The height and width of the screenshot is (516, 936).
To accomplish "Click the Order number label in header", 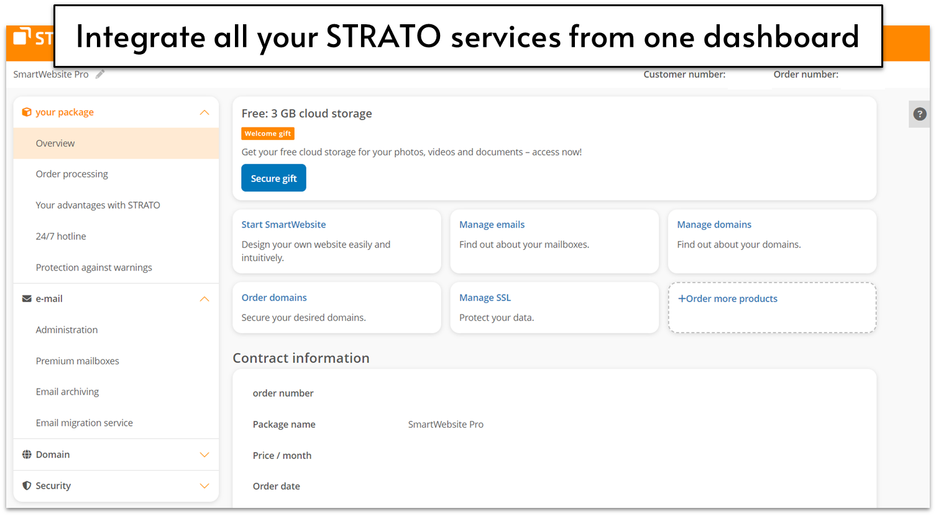I will (805, 74).
